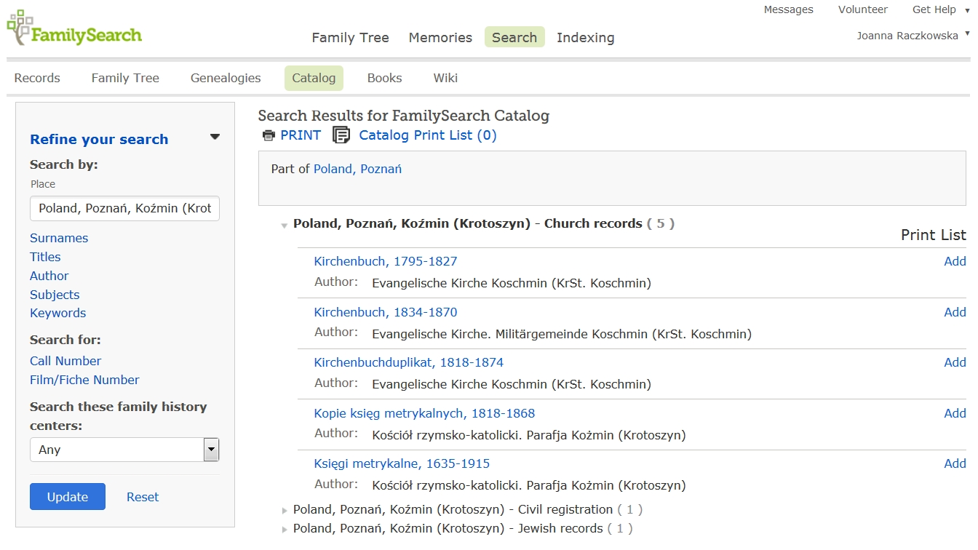Open the Poland, Poznań parent place link
This screenshot has width=978, height=550.
(357, 169)
